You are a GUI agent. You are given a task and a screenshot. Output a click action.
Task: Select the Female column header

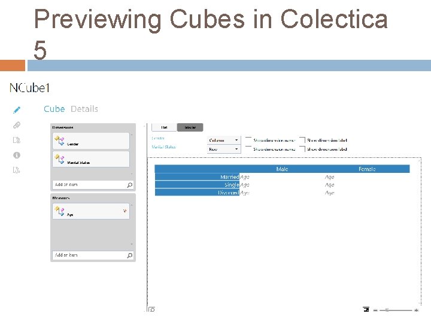(x=367, y=169)
